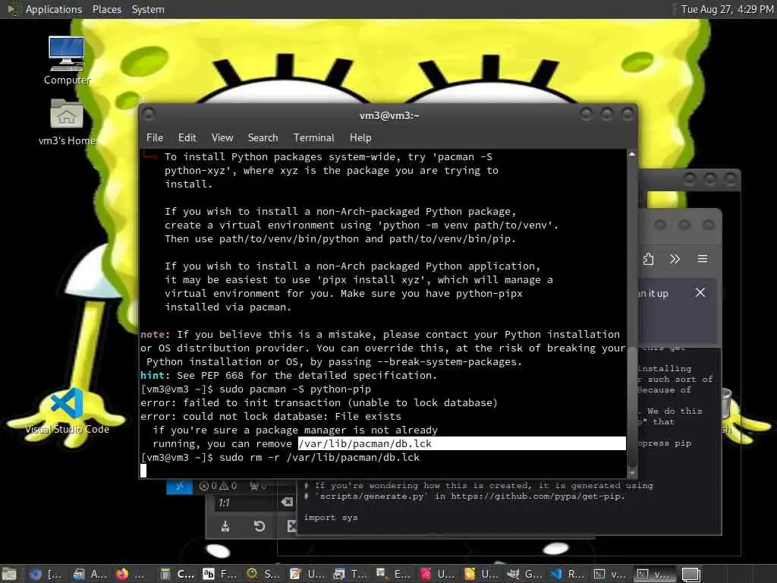Click the clock showing Tue Aug 27
Image resolution: width=777 pixels, height=583 pixels.
(727, 9)
